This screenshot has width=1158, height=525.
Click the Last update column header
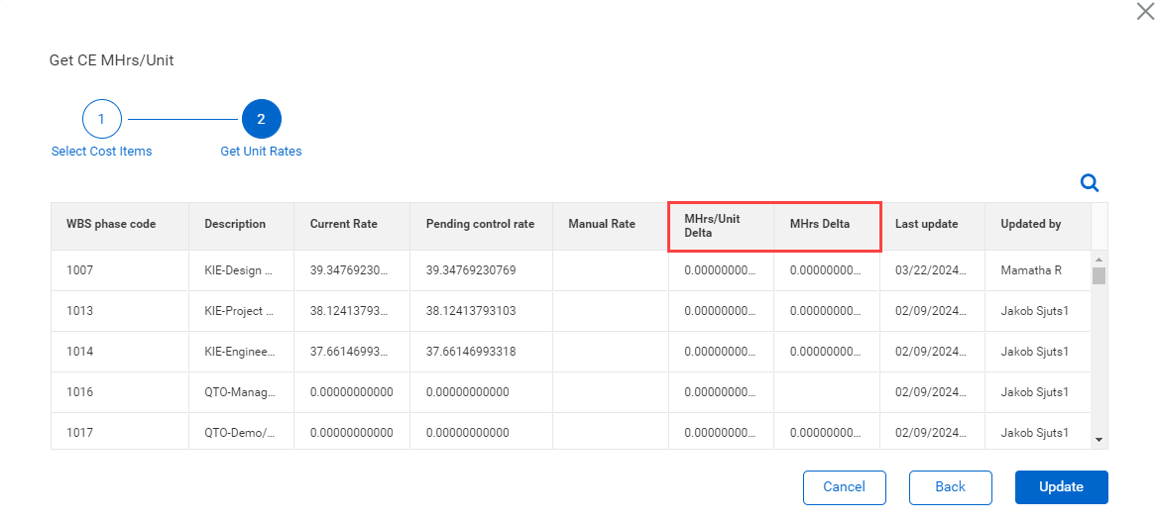click(x=926, y=224)
